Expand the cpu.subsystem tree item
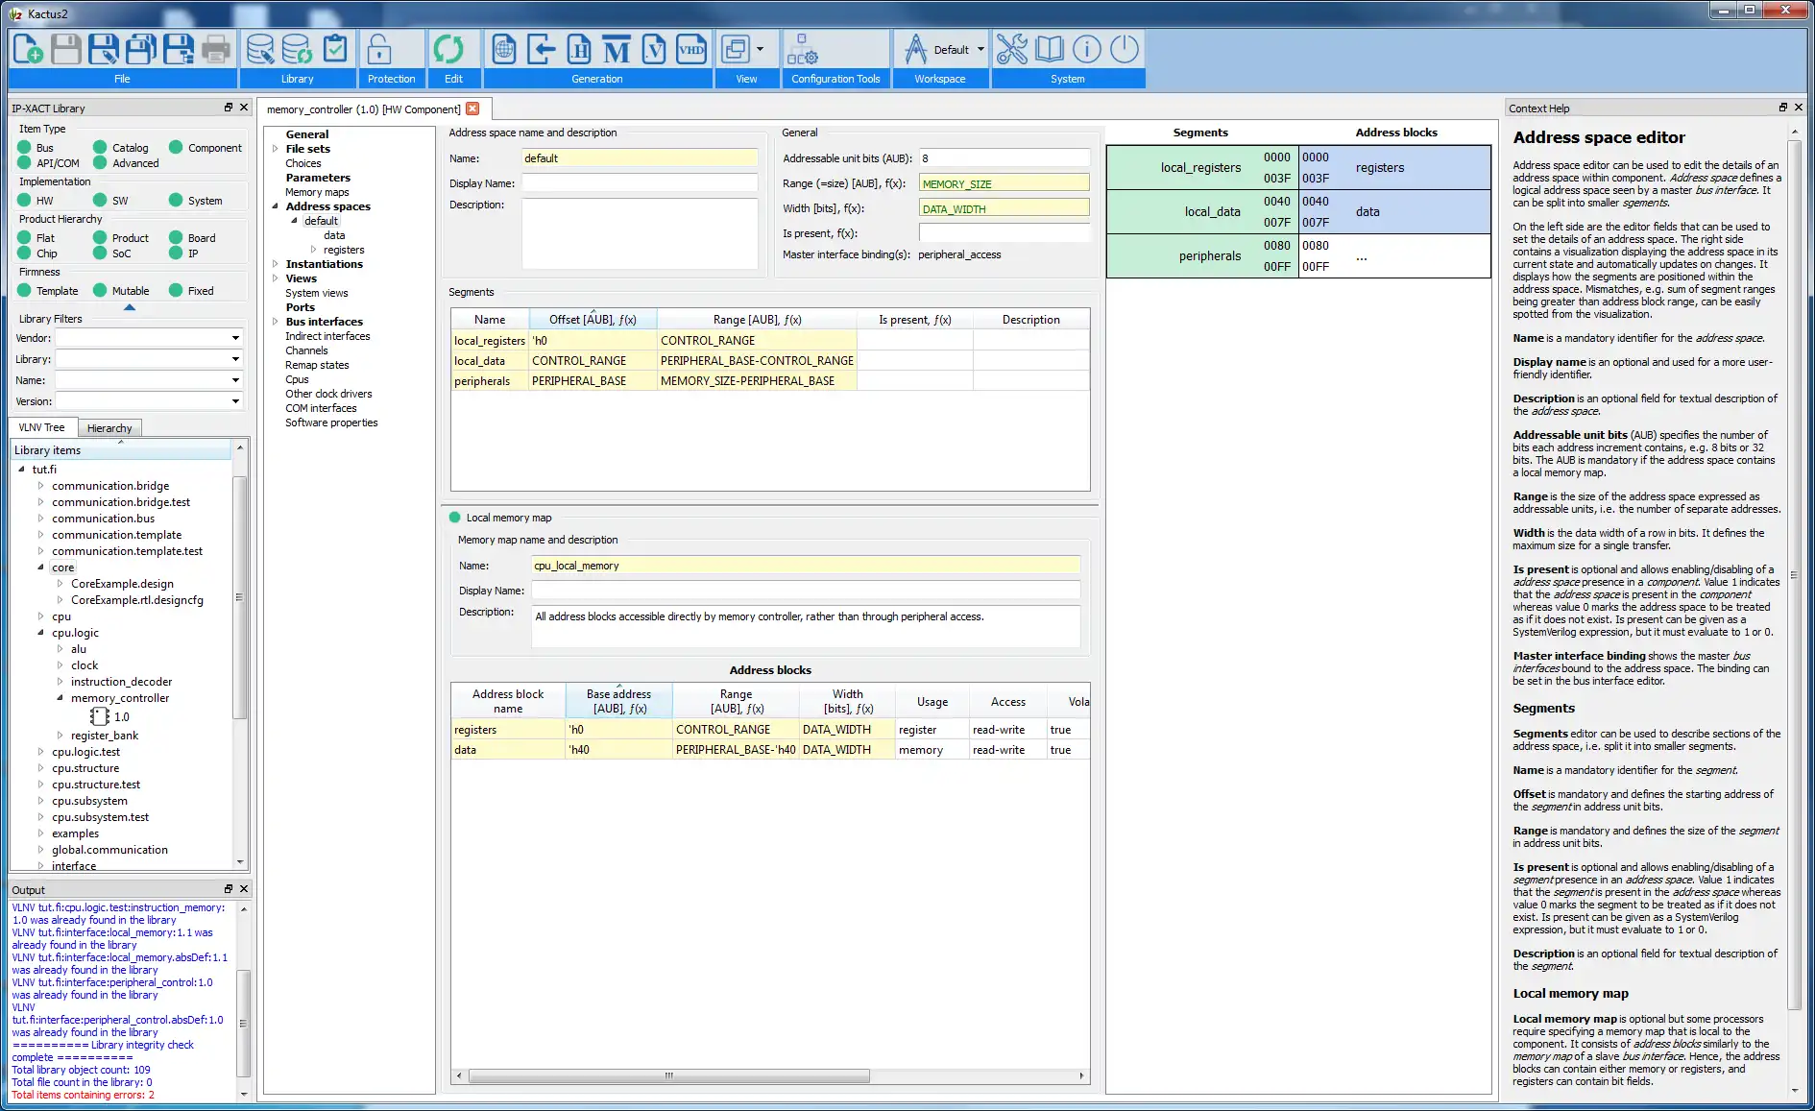The height and width of the screenshot is (1111, 1815). 40,801
